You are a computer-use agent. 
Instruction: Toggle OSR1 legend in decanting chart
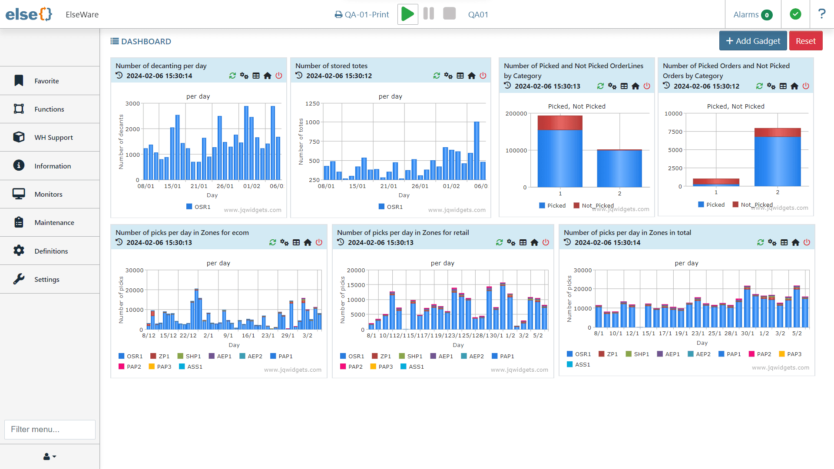[x=199, y=207]
